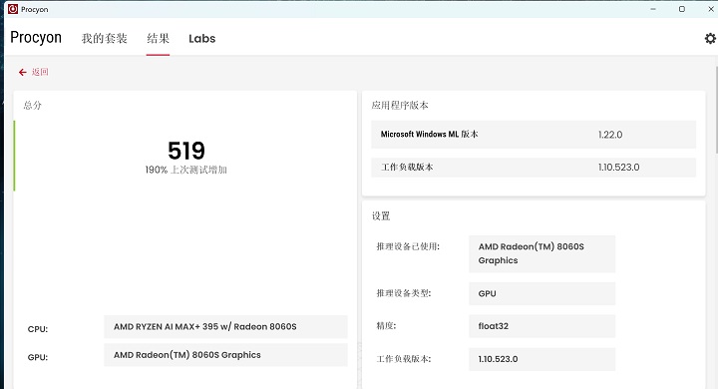The width and height of the screenshot is (718, 389).
Task: Click the CPU: label
Action: pos(38,329)
